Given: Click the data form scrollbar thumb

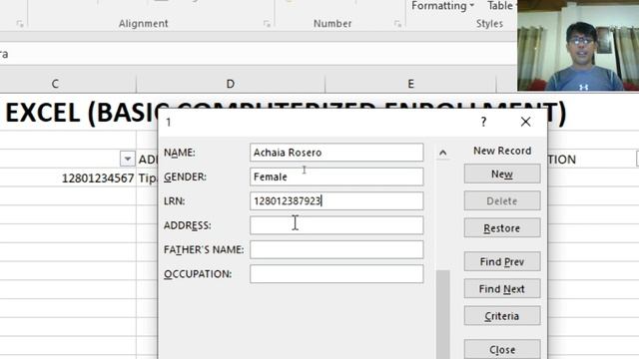Looking at the screenshot, I should tap(443, 314).
